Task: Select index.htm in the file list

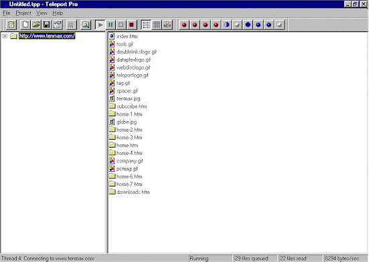Action: 127,36
